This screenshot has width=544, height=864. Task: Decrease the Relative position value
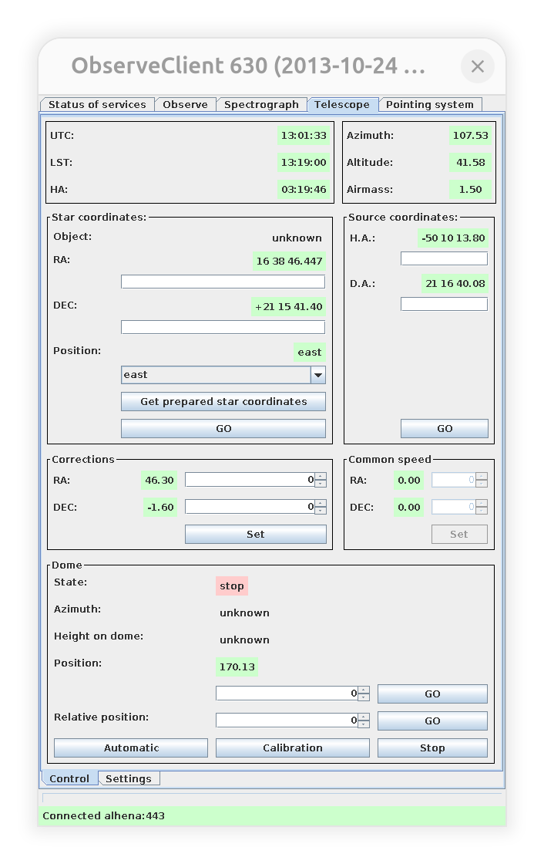coord(364,724)
